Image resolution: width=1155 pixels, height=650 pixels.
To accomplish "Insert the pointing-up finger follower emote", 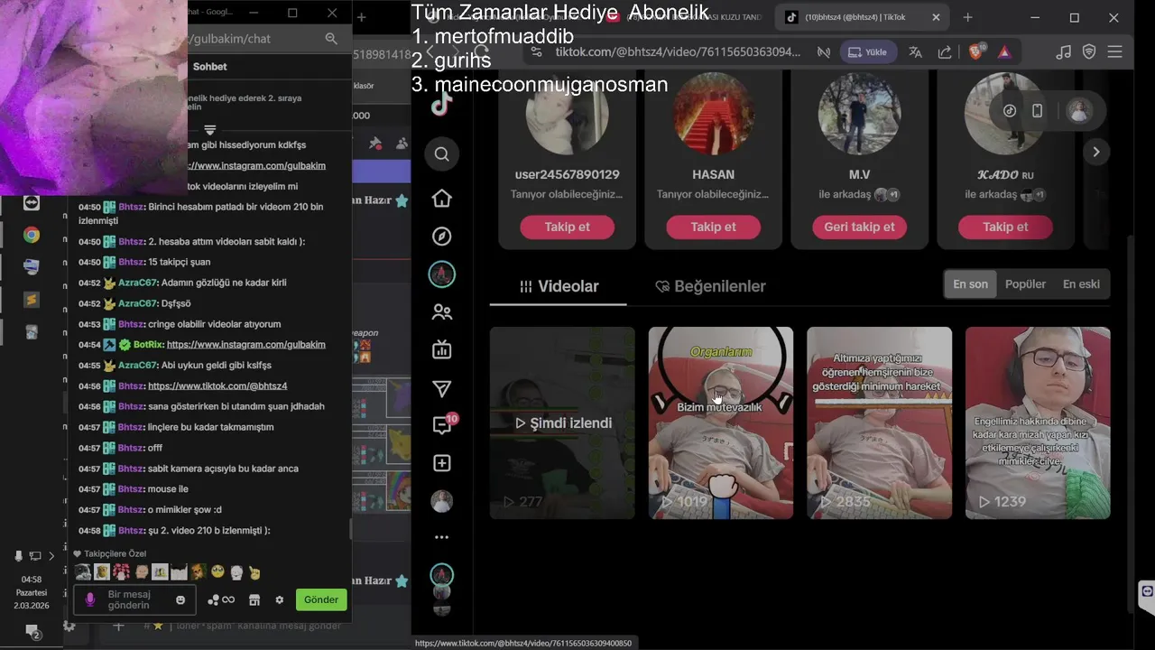I will click(254, 572).
